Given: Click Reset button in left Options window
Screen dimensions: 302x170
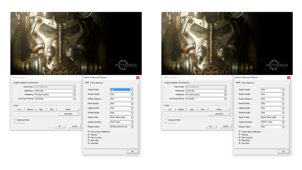Looking at the screenshot, I should coord(68,109).
